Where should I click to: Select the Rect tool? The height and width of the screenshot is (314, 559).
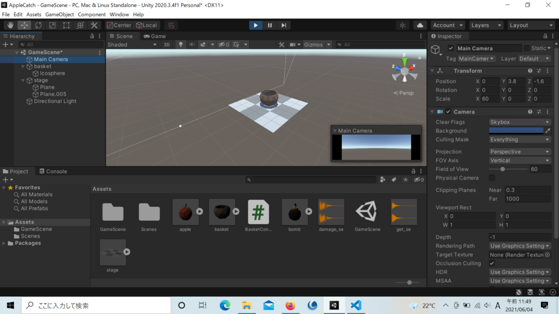click(x=67, y=25)
